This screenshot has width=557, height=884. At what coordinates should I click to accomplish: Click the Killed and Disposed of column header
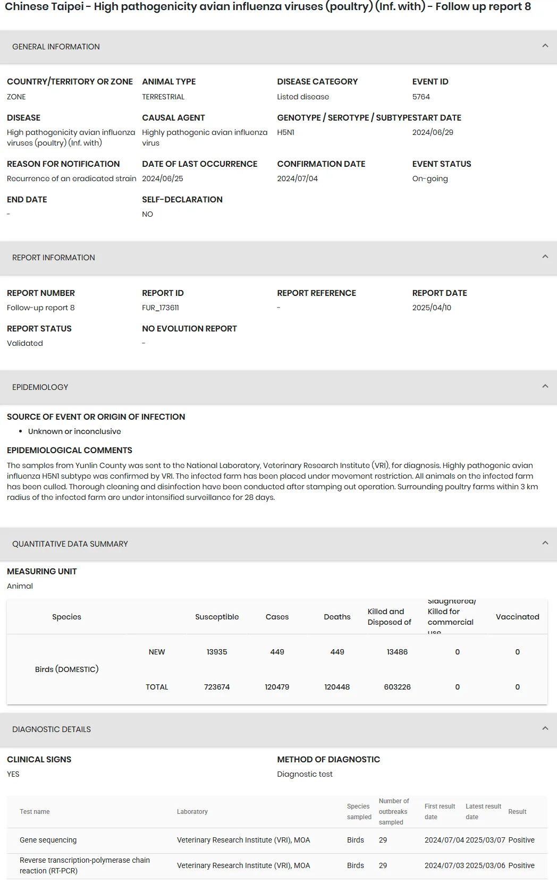[390, 617]
